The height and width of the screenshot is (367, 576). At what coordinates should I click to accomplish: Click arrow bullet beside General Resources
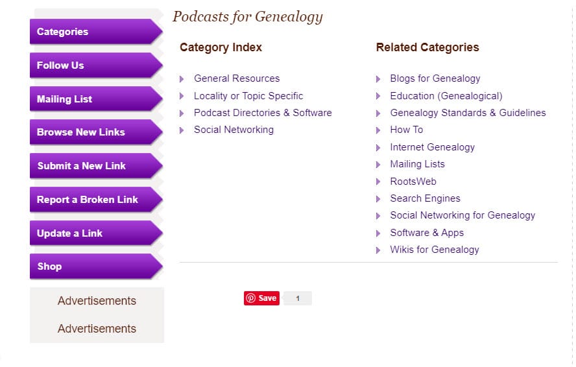pyautogui.click(x=182, y=79)
